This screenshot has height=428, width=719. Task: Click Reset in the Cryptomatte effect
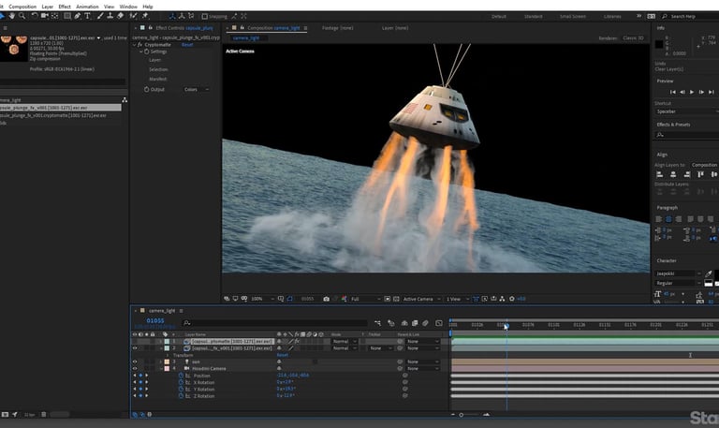[186, 44]
